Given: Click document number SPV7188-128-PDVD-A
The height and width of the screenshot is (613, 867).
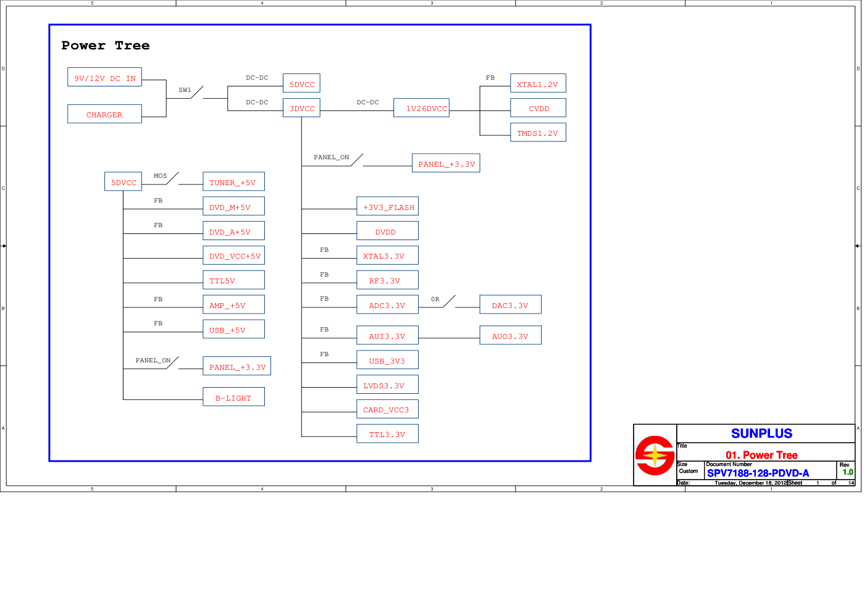Looking at the screenshot, I should [758, 473].
